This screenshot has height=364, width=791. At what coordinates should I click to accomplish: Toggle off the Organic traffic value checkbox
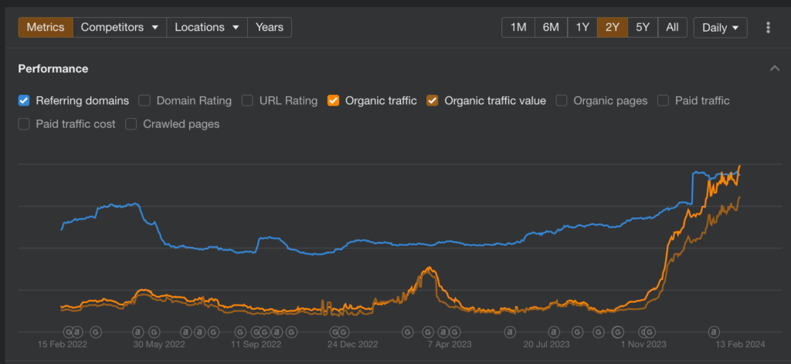point(433,100)
